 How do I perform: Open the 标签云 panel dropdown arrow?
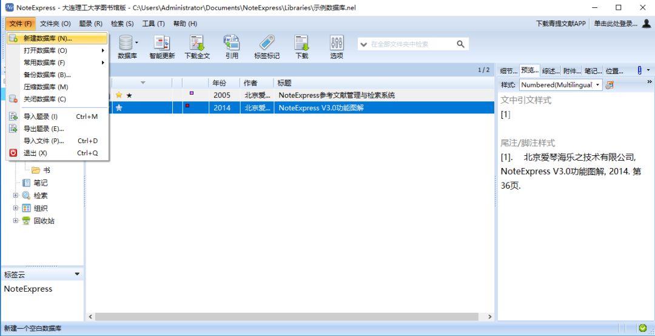coord(77,274)
